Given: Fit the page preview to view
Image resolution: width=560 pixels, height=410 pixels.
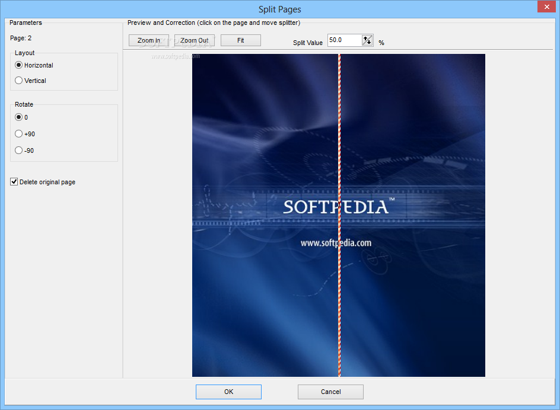Looking at the screenshot, I should 240,40.
